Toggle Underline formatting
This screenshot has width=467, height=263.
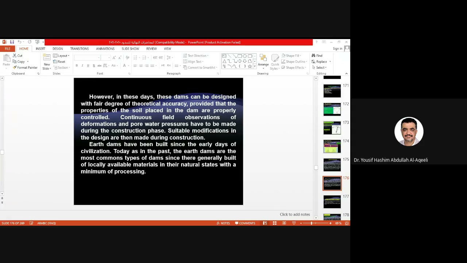pos(88,66)
